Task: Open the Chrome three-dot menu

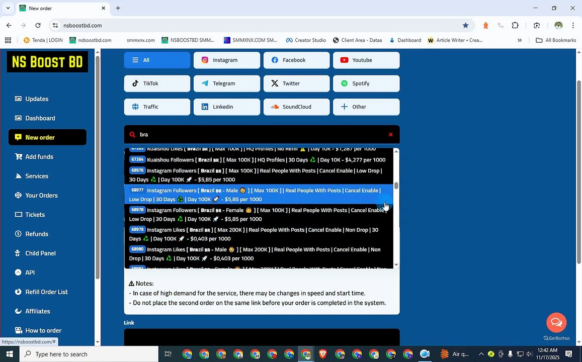Action: [573, 25]
